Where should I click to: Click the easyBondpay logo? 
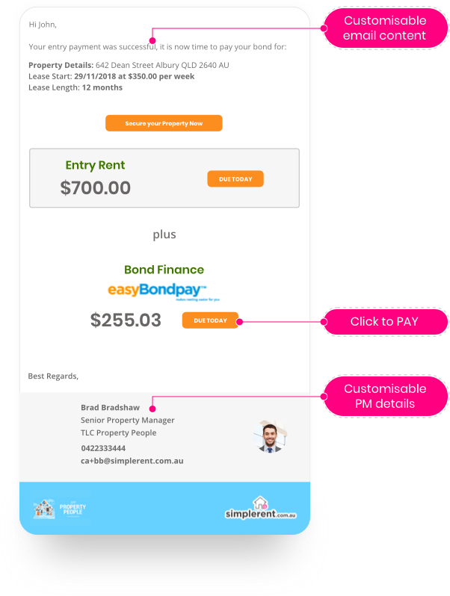tap(164, 291)
